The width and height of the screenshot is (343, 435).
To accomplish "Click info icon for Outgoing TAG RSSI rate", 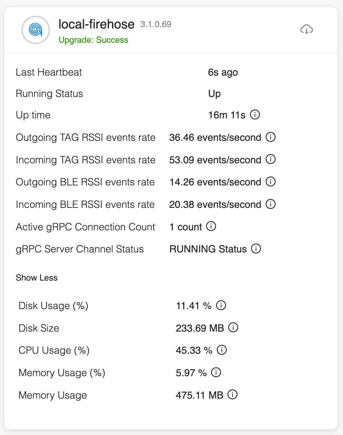I will pos(271,137).
